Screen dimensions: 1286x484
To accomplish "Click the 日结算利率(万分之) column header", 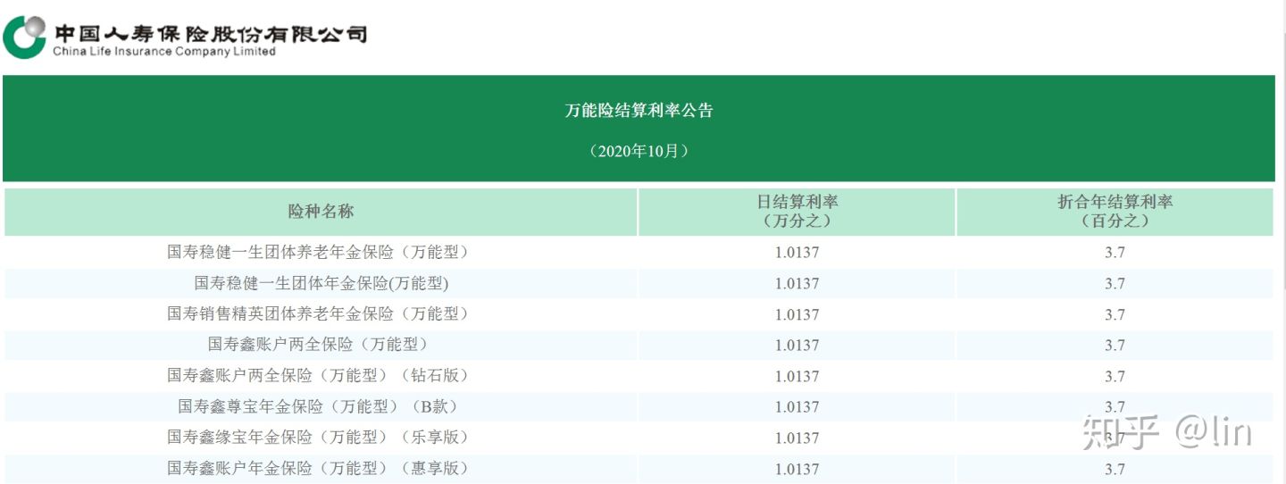I will click(797, 212).
